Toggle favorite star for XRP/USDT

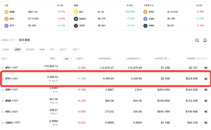tap(3, 90)
